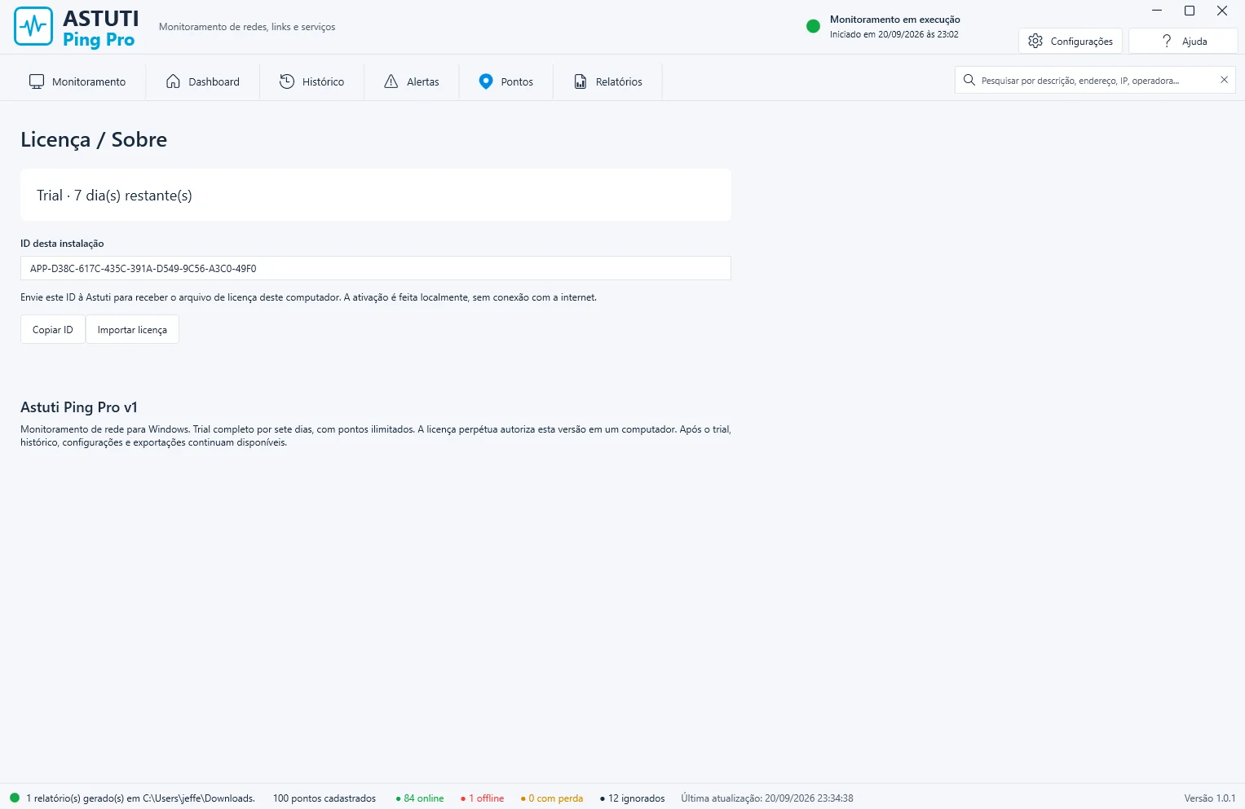Click the green monitoring status indicator

(813, 26)
